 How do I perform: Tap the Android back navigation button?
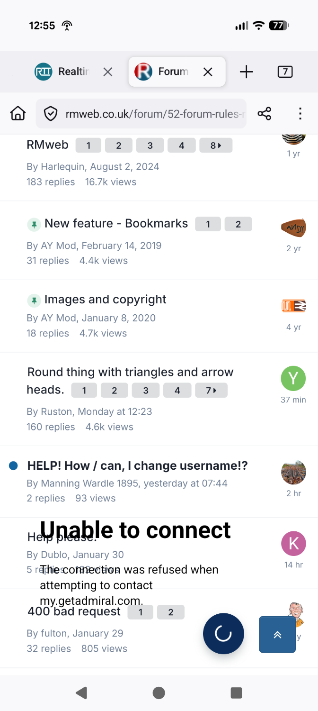(81, 693)
